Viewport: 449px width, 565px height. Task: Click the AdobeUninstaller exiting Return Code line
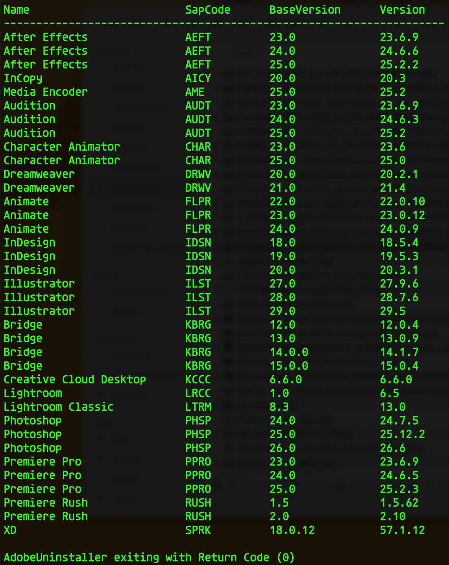(x=149, y=557)
